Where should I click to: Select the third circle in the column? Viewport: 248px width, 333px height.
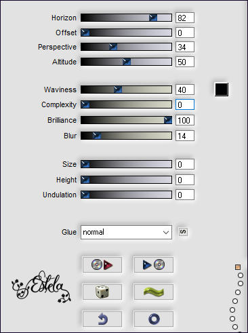[x=238, y=292]
